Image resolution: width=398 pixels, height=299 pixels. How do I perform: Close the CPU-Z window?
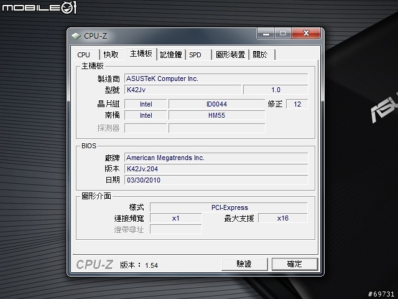coord(306,33)
